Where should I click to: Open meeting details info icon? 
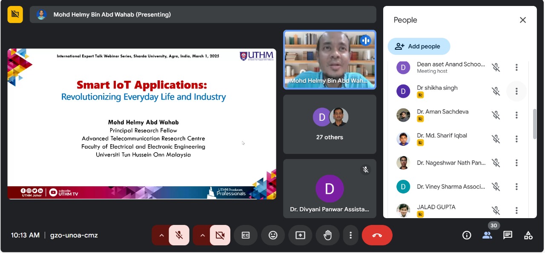pos(467,235)
